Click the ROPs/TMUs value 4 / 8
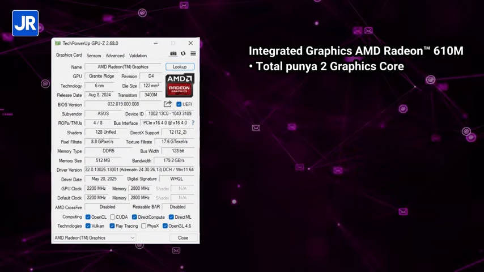 (97, 123)
